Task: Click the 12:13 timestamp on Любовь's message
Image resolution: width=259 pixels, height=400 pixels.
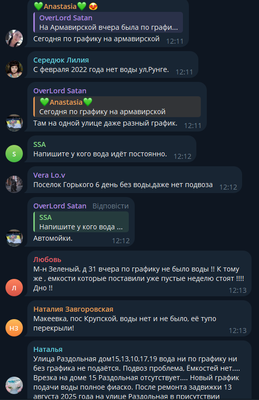Action: pyautogui.click(x=238, y=290)
